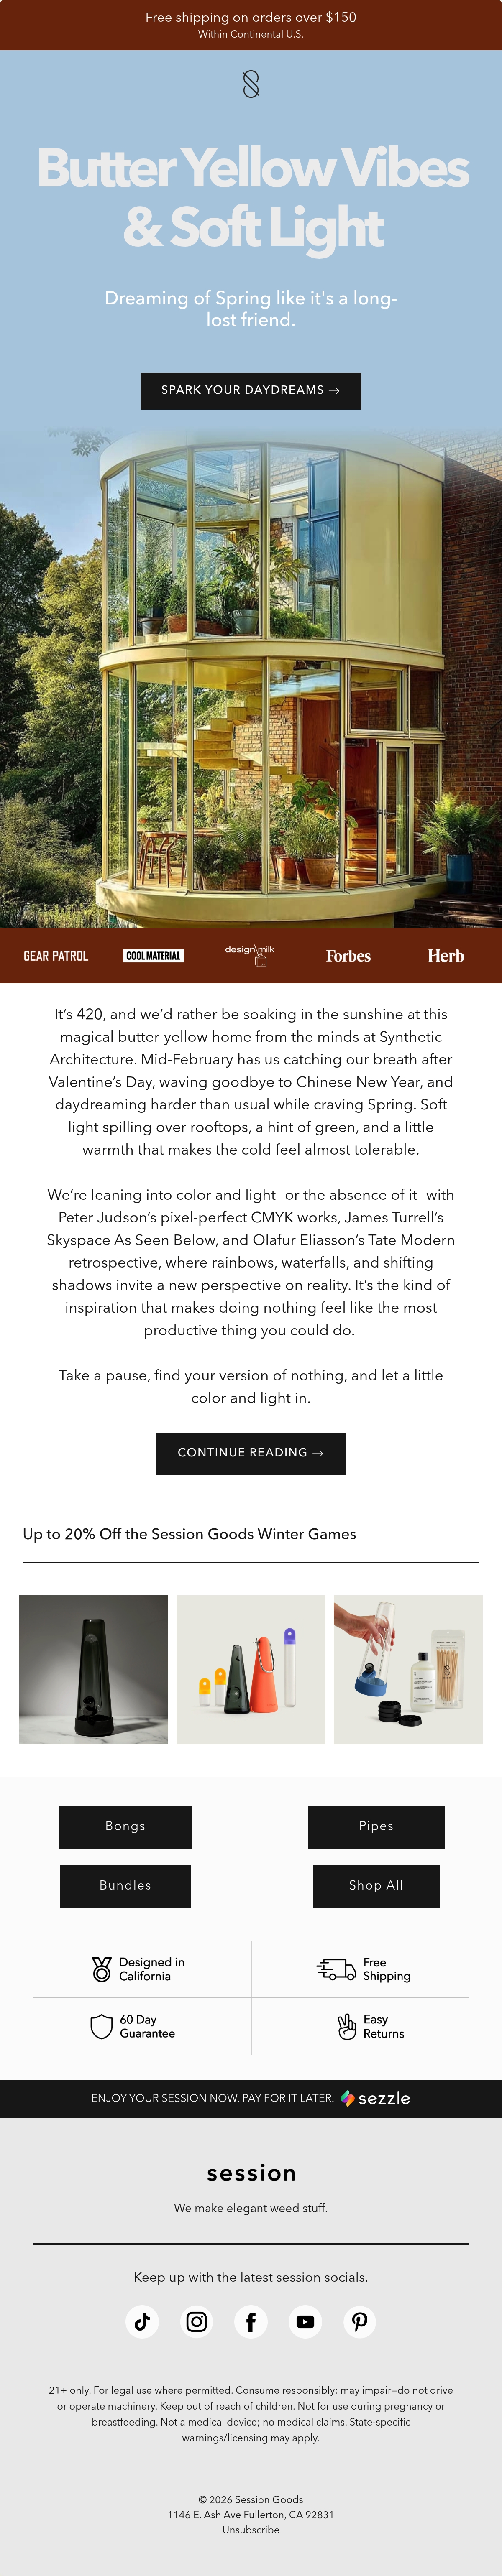Click the Free Shipping truck icon
The width and height of the screenshot is (502, 2576).
(336, 1969)
